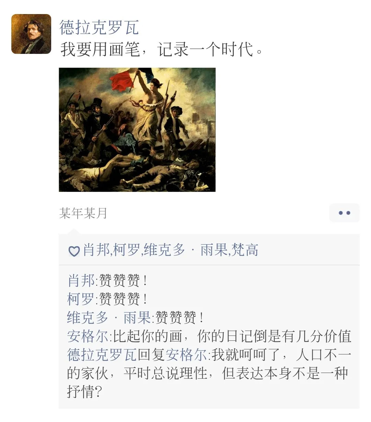The width and height of the screenshot is (371, 422).
Task: Open 德拉克罗瓦's profile avatar
Action: (31, 34)
